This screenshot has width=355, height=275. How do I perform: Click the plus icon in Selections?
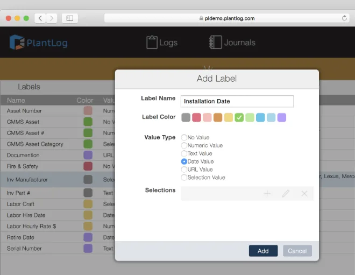[x=267, y=193]
